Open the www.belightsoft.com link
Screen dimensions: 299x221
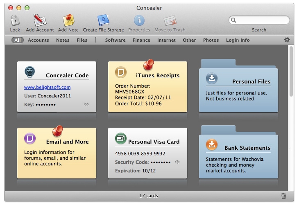coord(47,87)
